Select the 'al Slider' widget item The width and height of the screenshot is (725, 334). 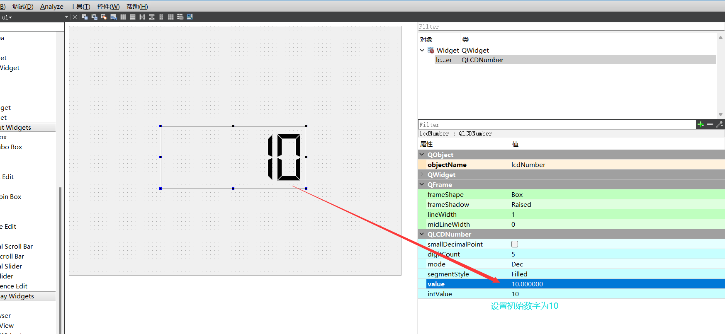tap(11, 266)
